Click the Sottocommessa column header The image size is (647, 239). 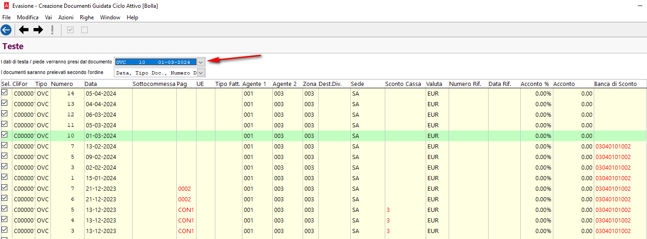pos(154,84)
